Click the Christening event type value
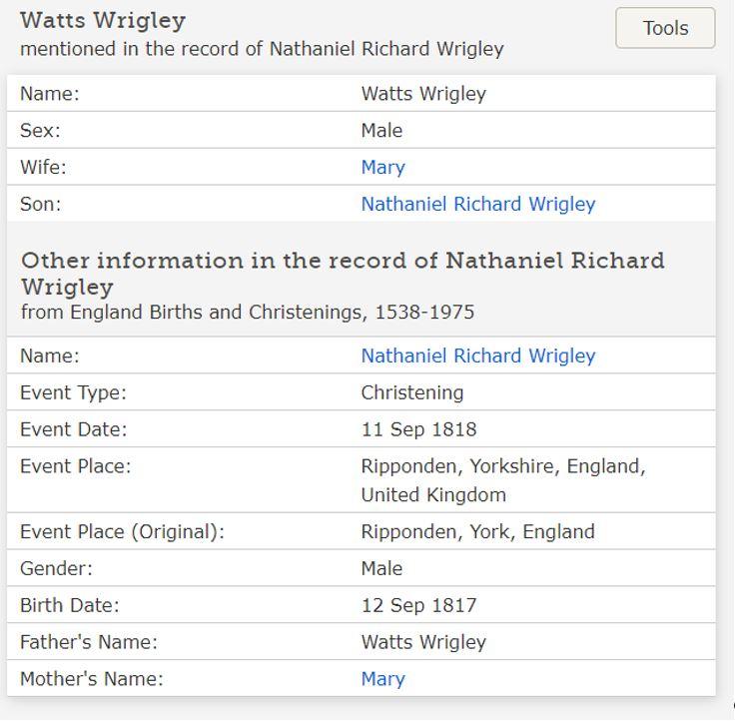735x721 pixels. 412,392
